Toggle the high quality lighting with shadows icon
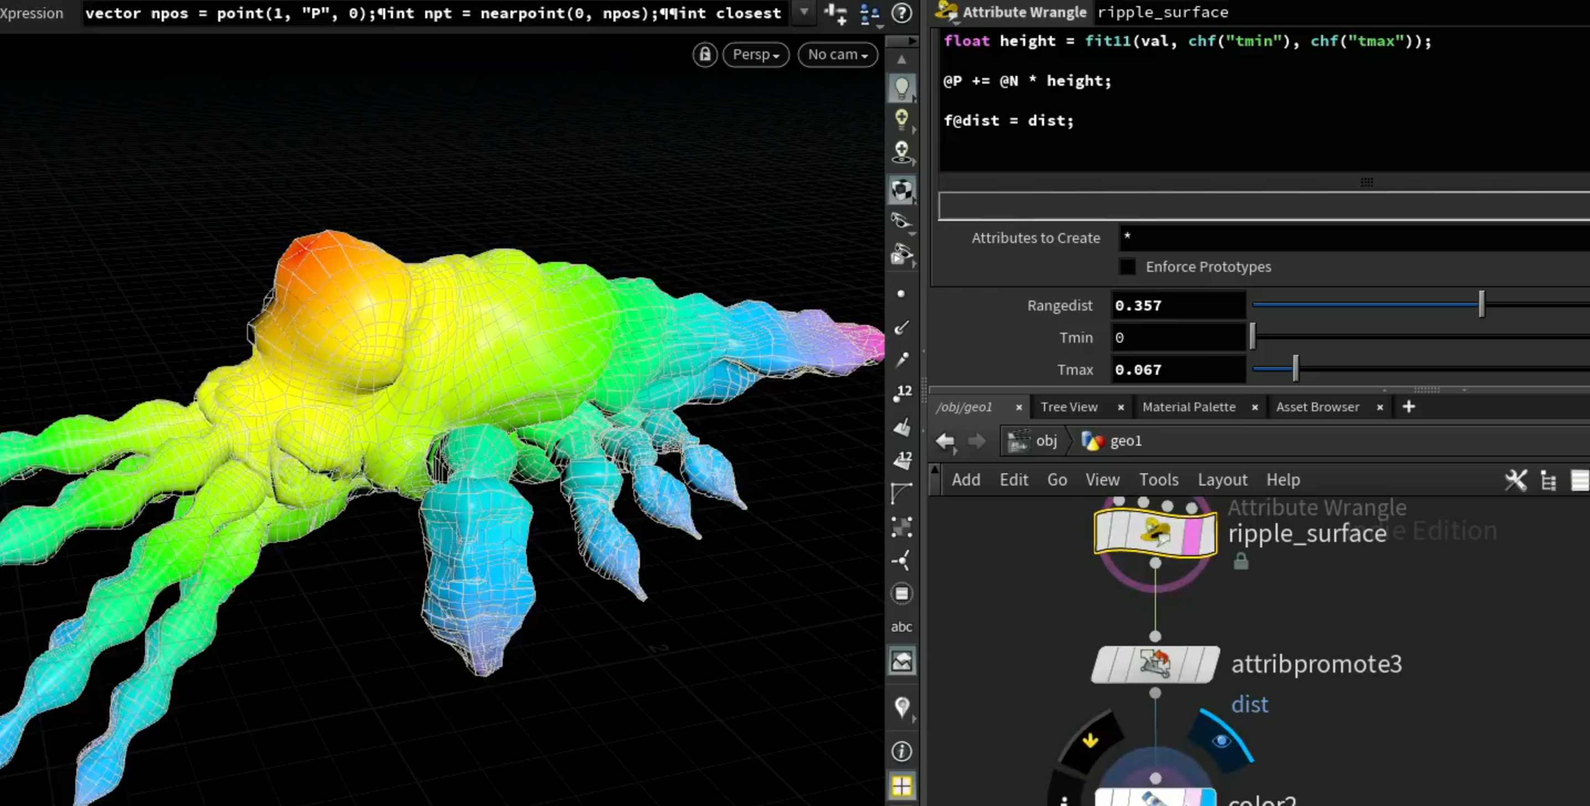Screen dimensions: 1590x806 click(902, 152)
